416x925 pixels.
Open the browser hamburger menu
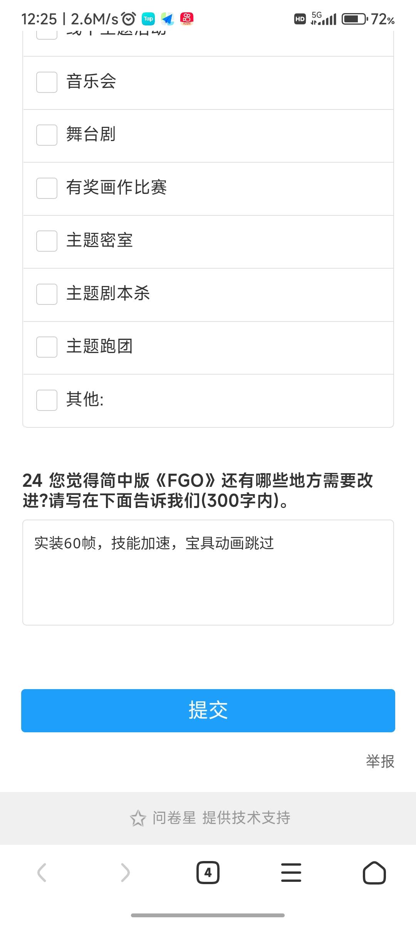point(291,873)
